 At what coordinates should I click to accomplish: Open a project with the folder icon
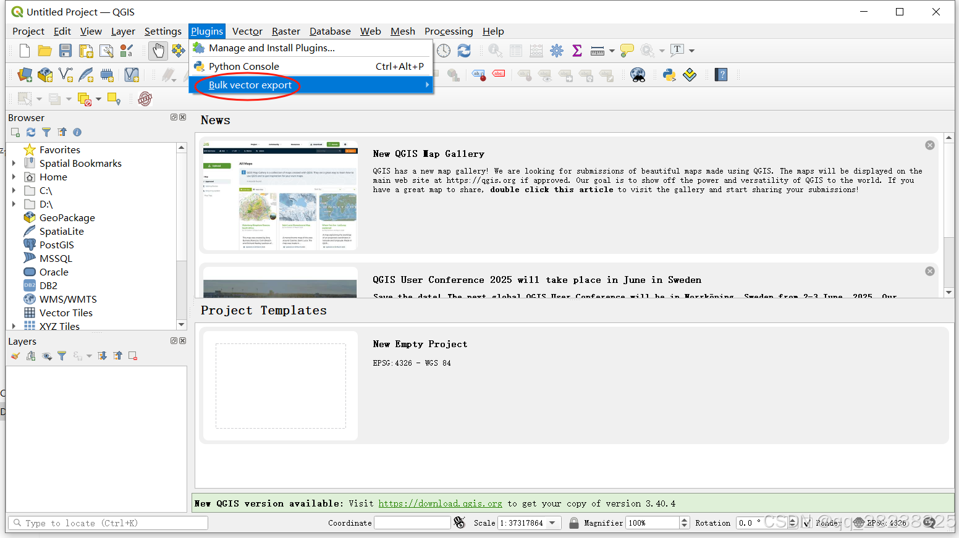pos(44,51)
